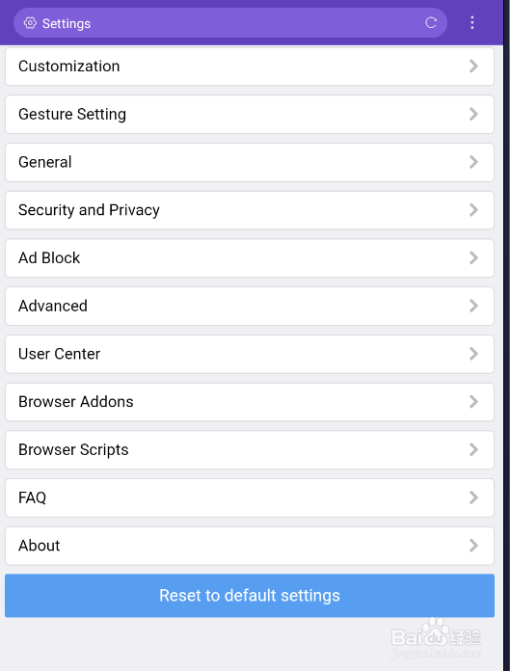Open Security and Privacy settings

250,210
